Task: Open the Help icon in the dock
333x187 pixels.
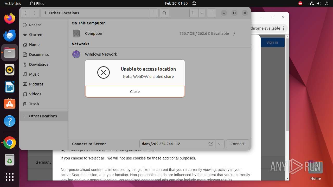Action: click(x=10, y=121)
